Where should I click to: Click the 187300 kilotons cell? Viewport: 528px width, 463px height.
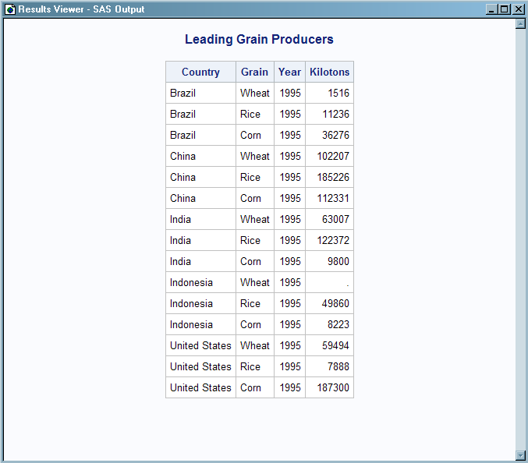point(329,388)
